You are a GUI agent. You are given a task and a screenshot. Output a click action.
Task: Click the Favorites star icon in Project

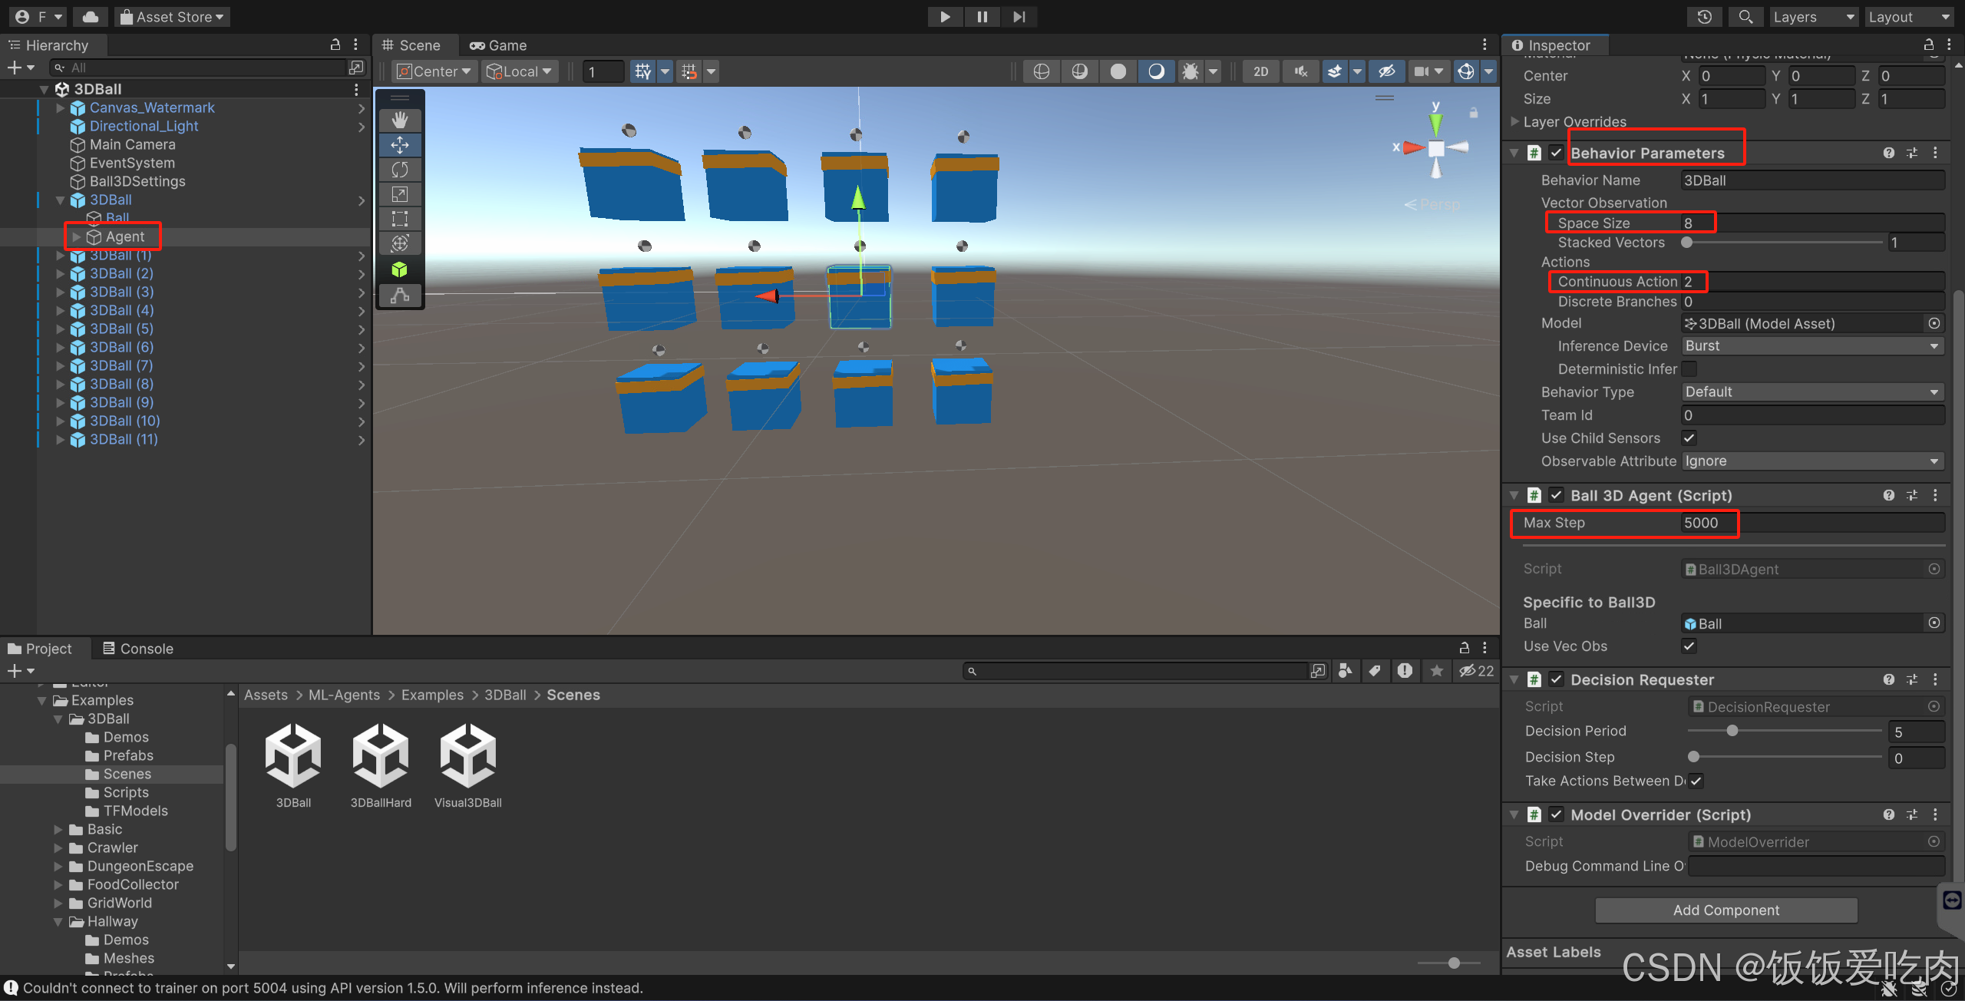(x=1436, y=671)
